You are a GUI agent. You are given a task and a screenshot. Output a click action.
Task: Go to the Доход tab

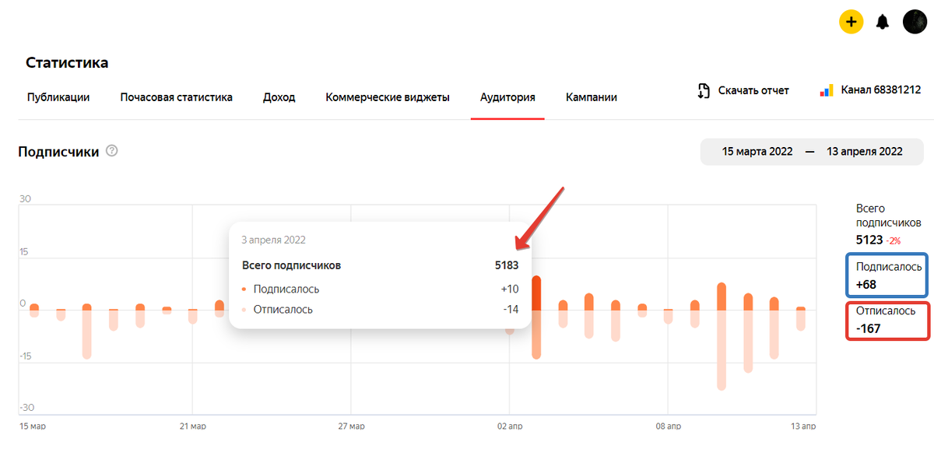(279, 97)
